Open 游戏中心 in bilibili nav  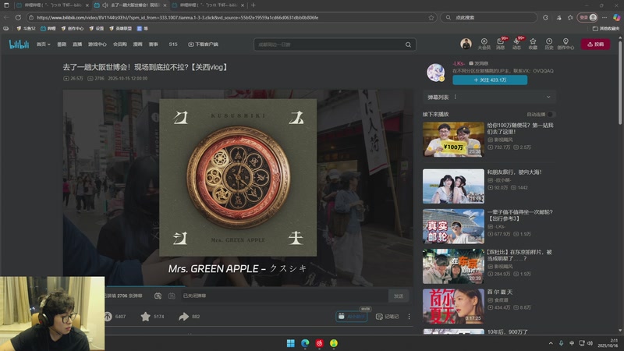(x=97, y=44)
